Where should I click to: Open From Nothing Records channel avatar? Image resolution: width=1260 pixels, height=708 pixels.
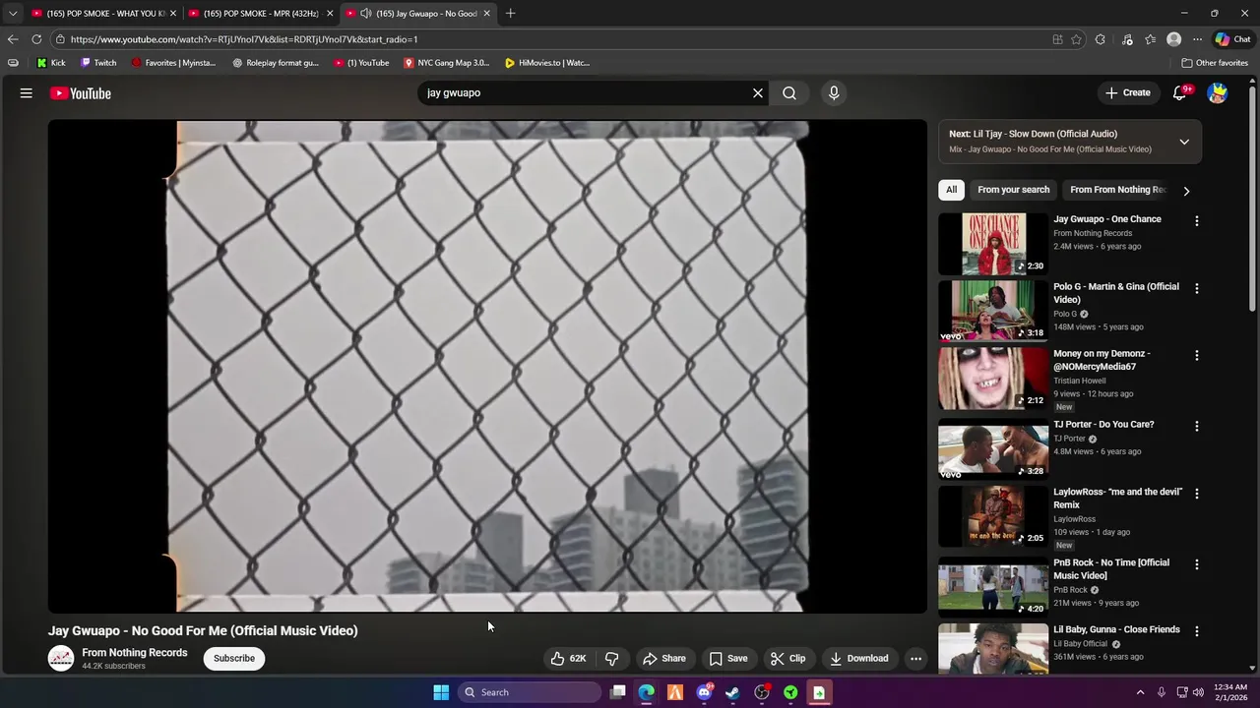61,659
